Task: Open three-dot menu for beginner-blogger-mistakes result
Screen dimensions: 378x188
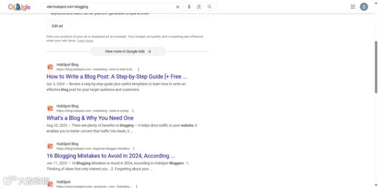Action: (x=134, y=149)
